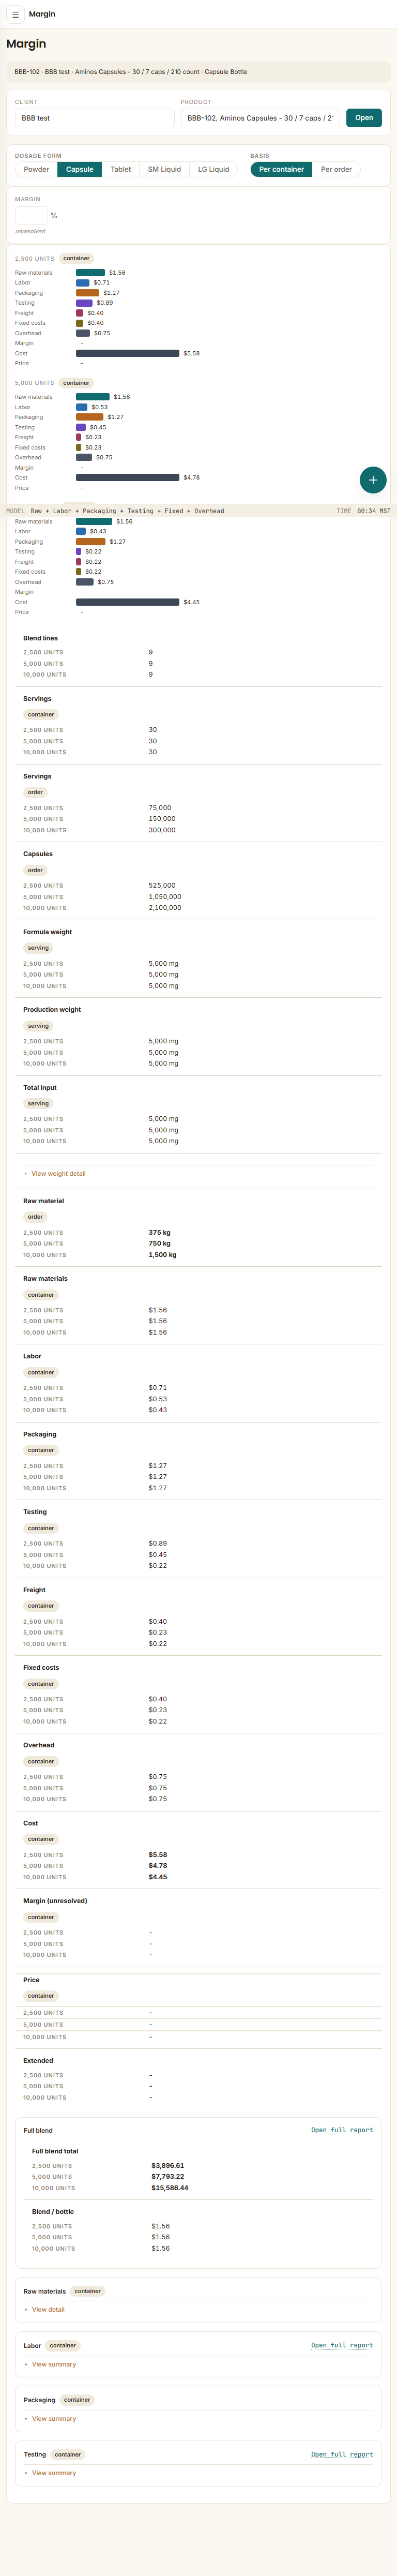Open full report for Labor
The image size is (397, 2576).
[342, 2344]
